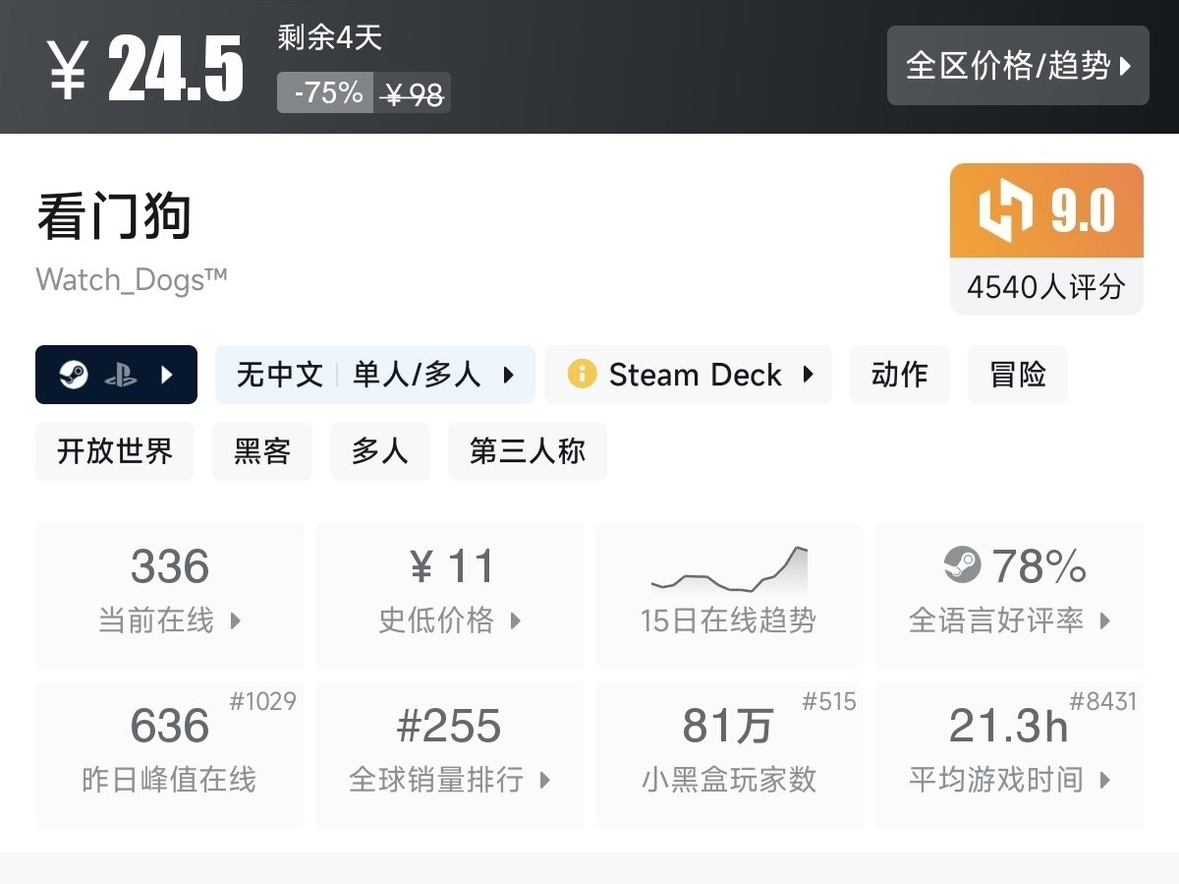Click the Steam Deck info icon
1179x884 pixels.
pos(582,375)
